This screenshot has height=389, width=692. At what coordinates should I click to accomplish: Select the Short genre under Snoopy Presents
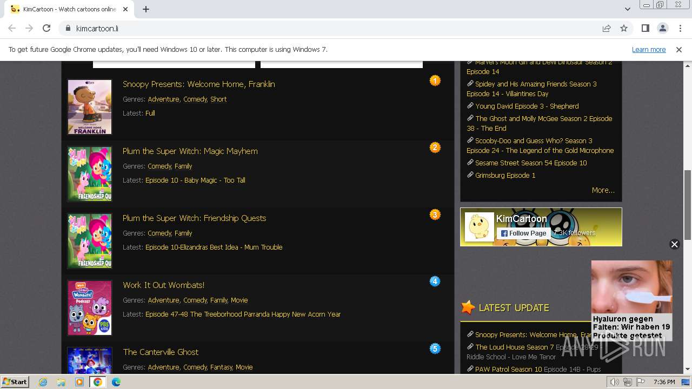(218, 99)
